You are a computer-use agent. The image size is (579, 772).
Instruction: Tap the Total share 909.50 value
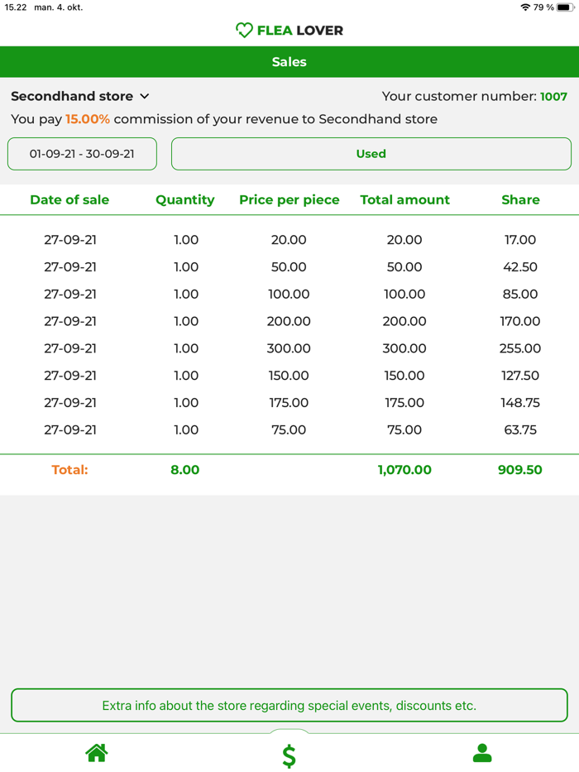pyautogui.click(x=520, y=470)
